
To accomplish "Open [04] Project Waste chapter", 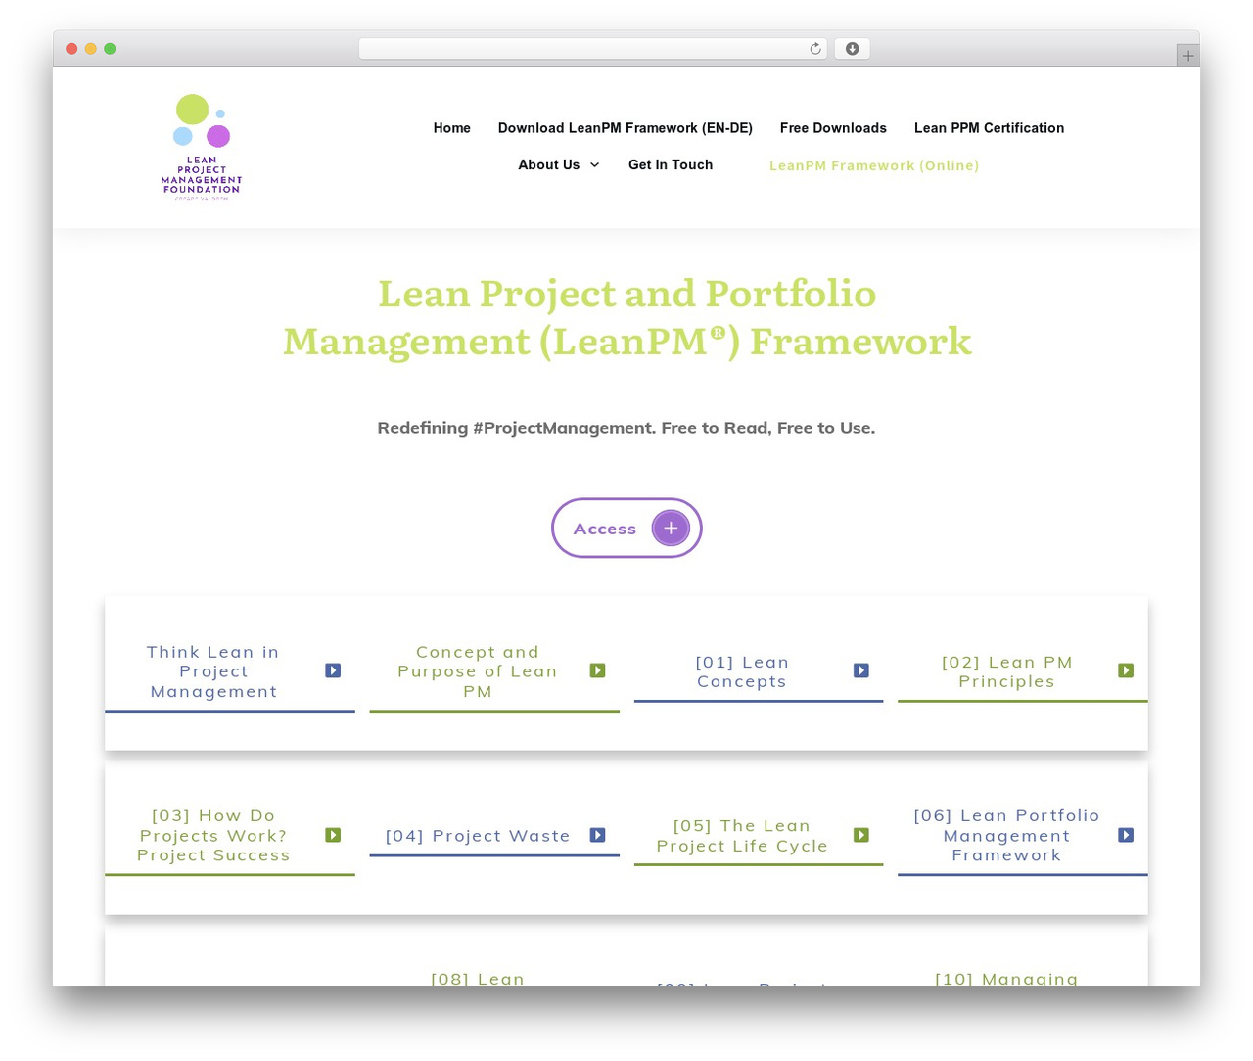I will (478, 836).
